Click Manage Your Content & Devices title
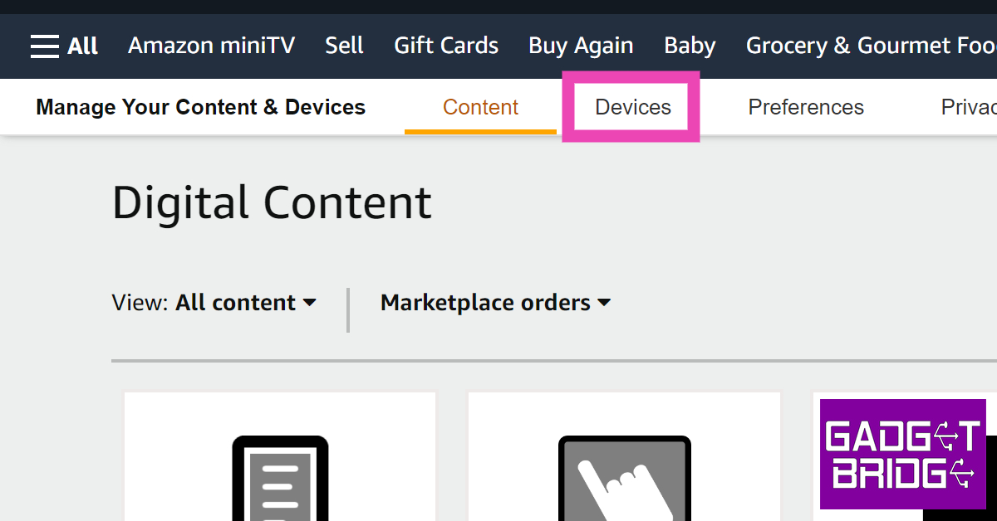 (x=200, y=107)
